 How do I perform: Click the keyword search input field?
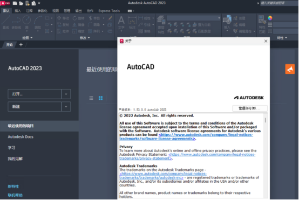[x=279, y=3]
